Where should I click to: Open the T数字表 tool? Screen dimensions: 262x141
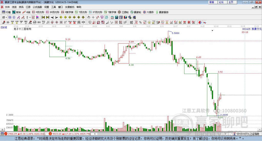tap(110, 12)
